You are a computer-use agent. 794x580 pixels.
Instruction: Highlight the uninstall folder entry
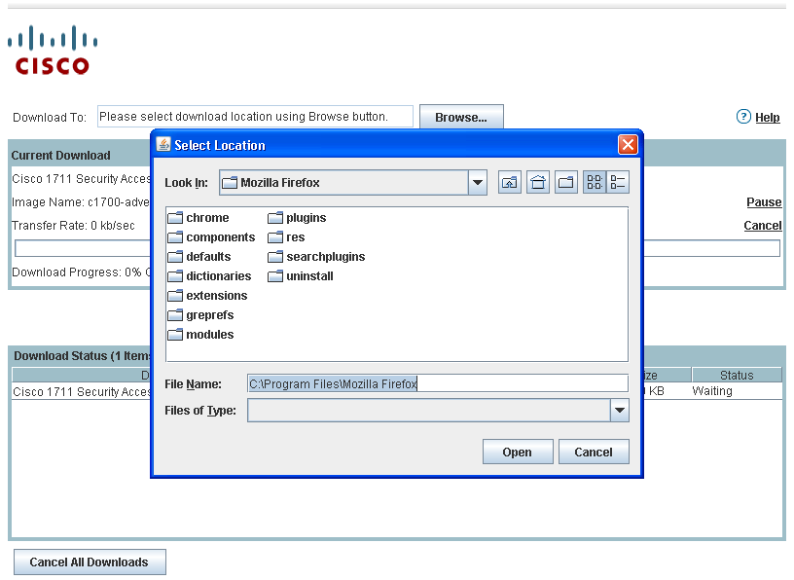(x=301, y=276)
